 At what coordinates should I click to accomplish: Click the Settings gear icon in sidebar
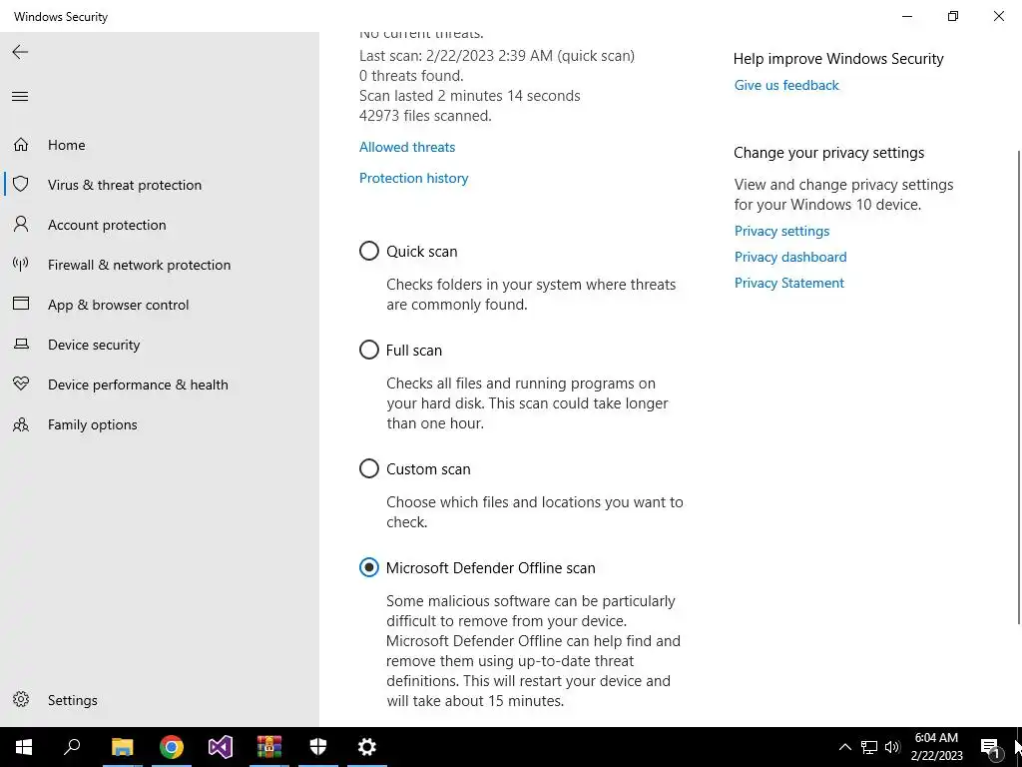click(x=21, y=699)
